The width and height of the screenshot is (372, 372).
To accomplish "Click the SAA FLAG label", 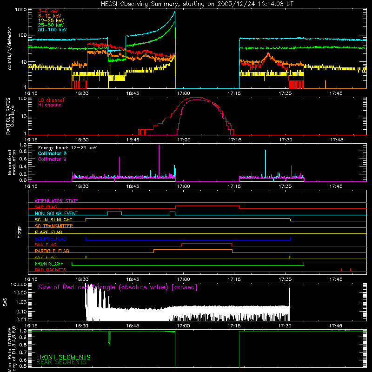I will click(x=46, y=245).
